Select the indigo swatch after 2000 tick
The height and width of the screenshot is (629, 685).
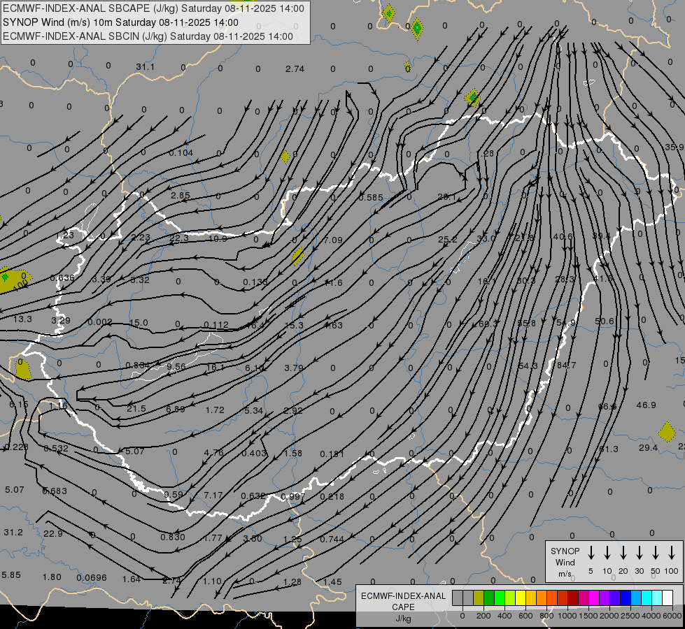pyautogui.click(x=615, y=598)
